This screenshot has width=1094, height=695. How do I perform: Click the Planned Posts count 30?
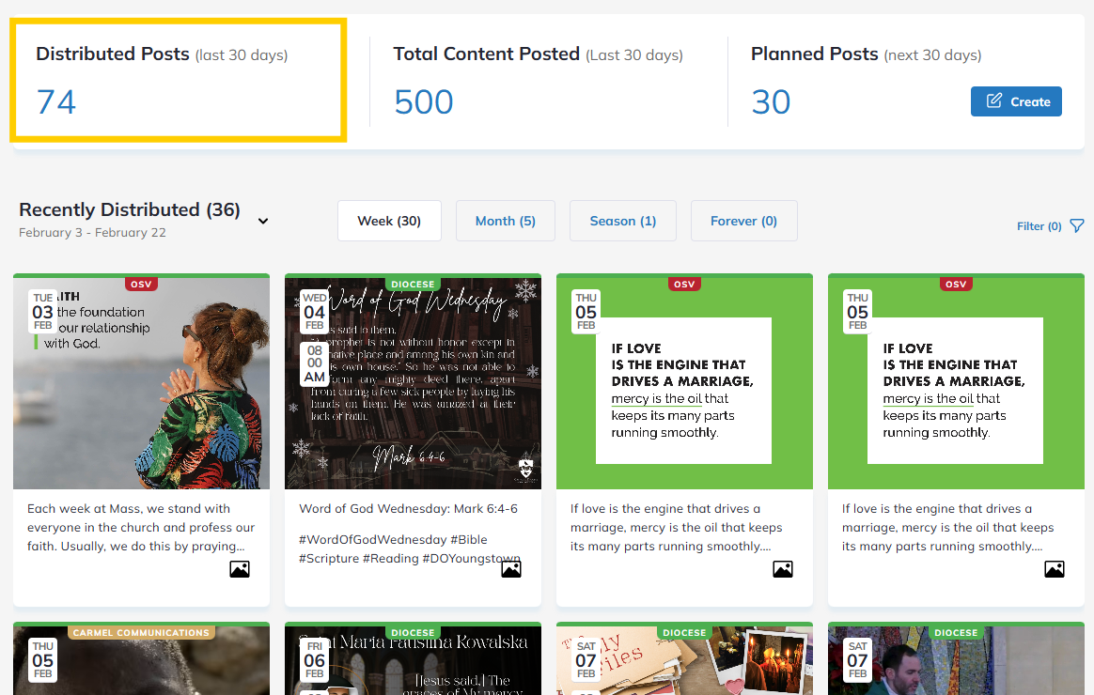pyautogui.click(x=771, y=101)
